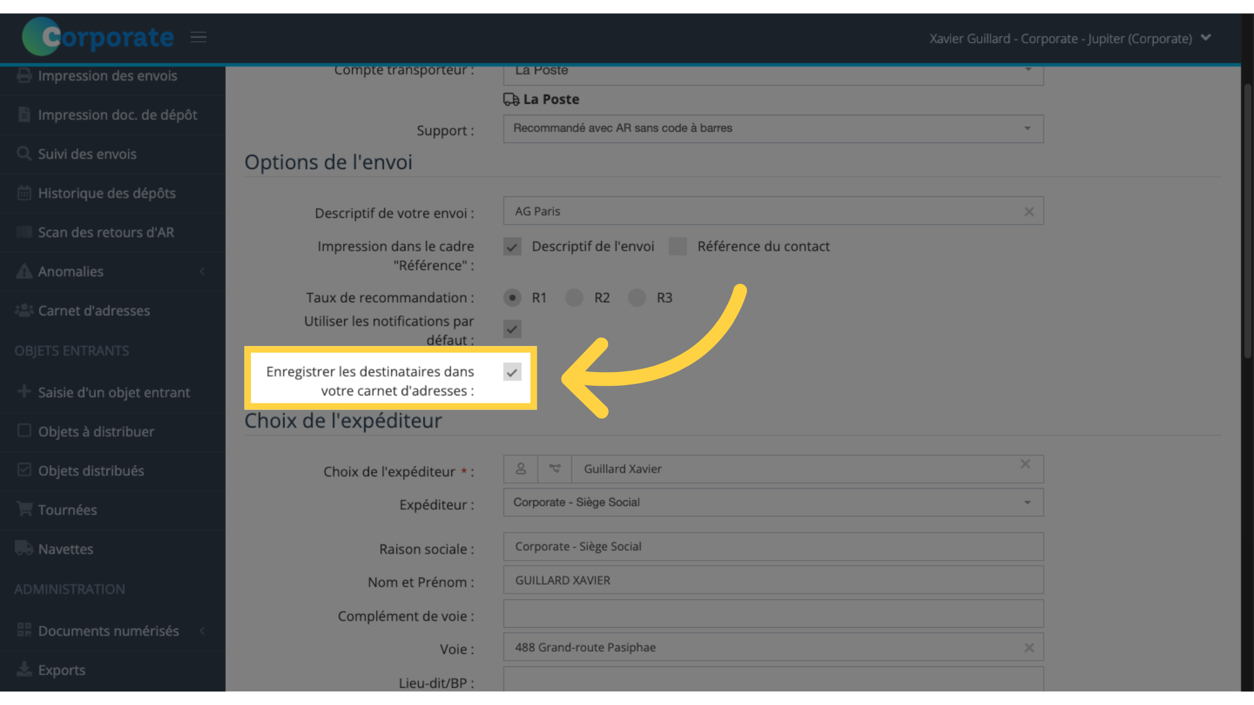Click the page vertical scrollbar
This screenshot has height=705, width=1254.
[x=1247, y=222]
